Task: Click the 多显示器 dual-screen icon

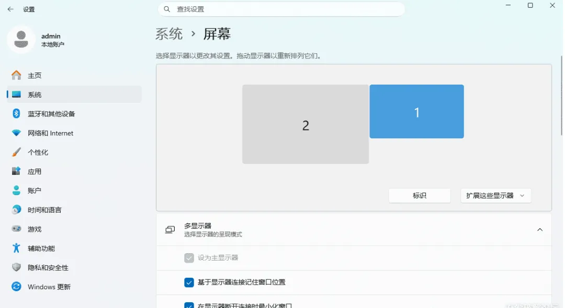Action: (x=169, y=230)
